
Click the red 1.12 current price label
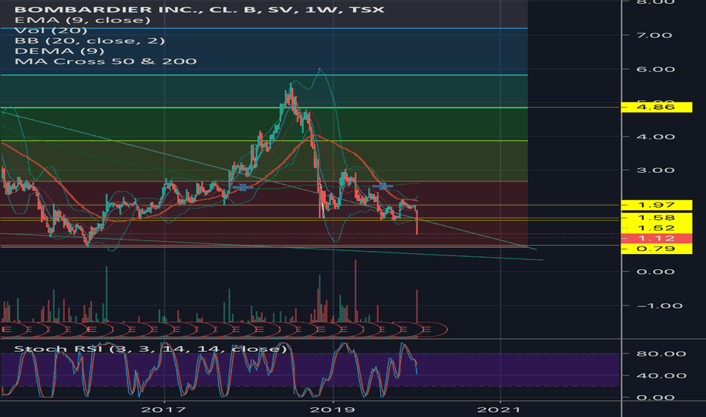tap(657, 239)
